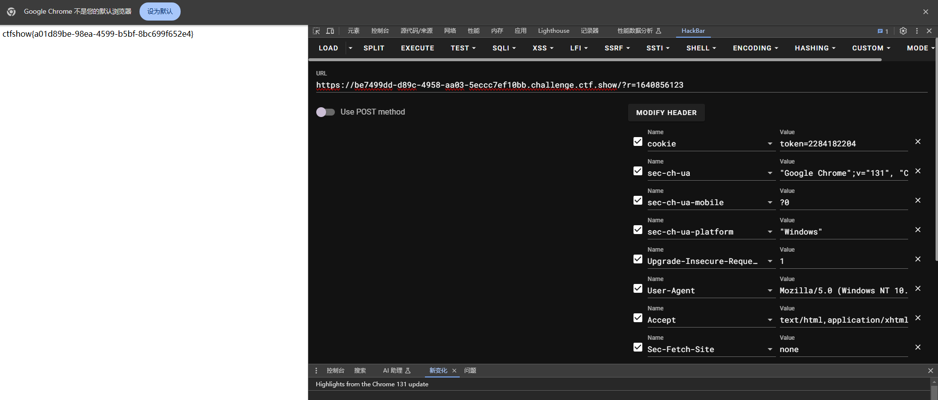Activate the inspect element picker icon
The height and width of the screenshot is (400, 938).
pyautogui.click(x=316, y=31)
